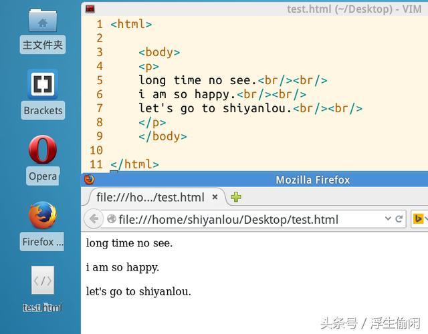Reload the page in Firefox
Screen dimensions: 428x334
pyautogui.click(x=399, y=218)
